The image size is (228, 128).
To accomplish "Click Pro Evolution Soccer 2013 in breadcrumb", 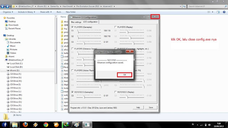I will pyautogui.click(x=88, y=6).
